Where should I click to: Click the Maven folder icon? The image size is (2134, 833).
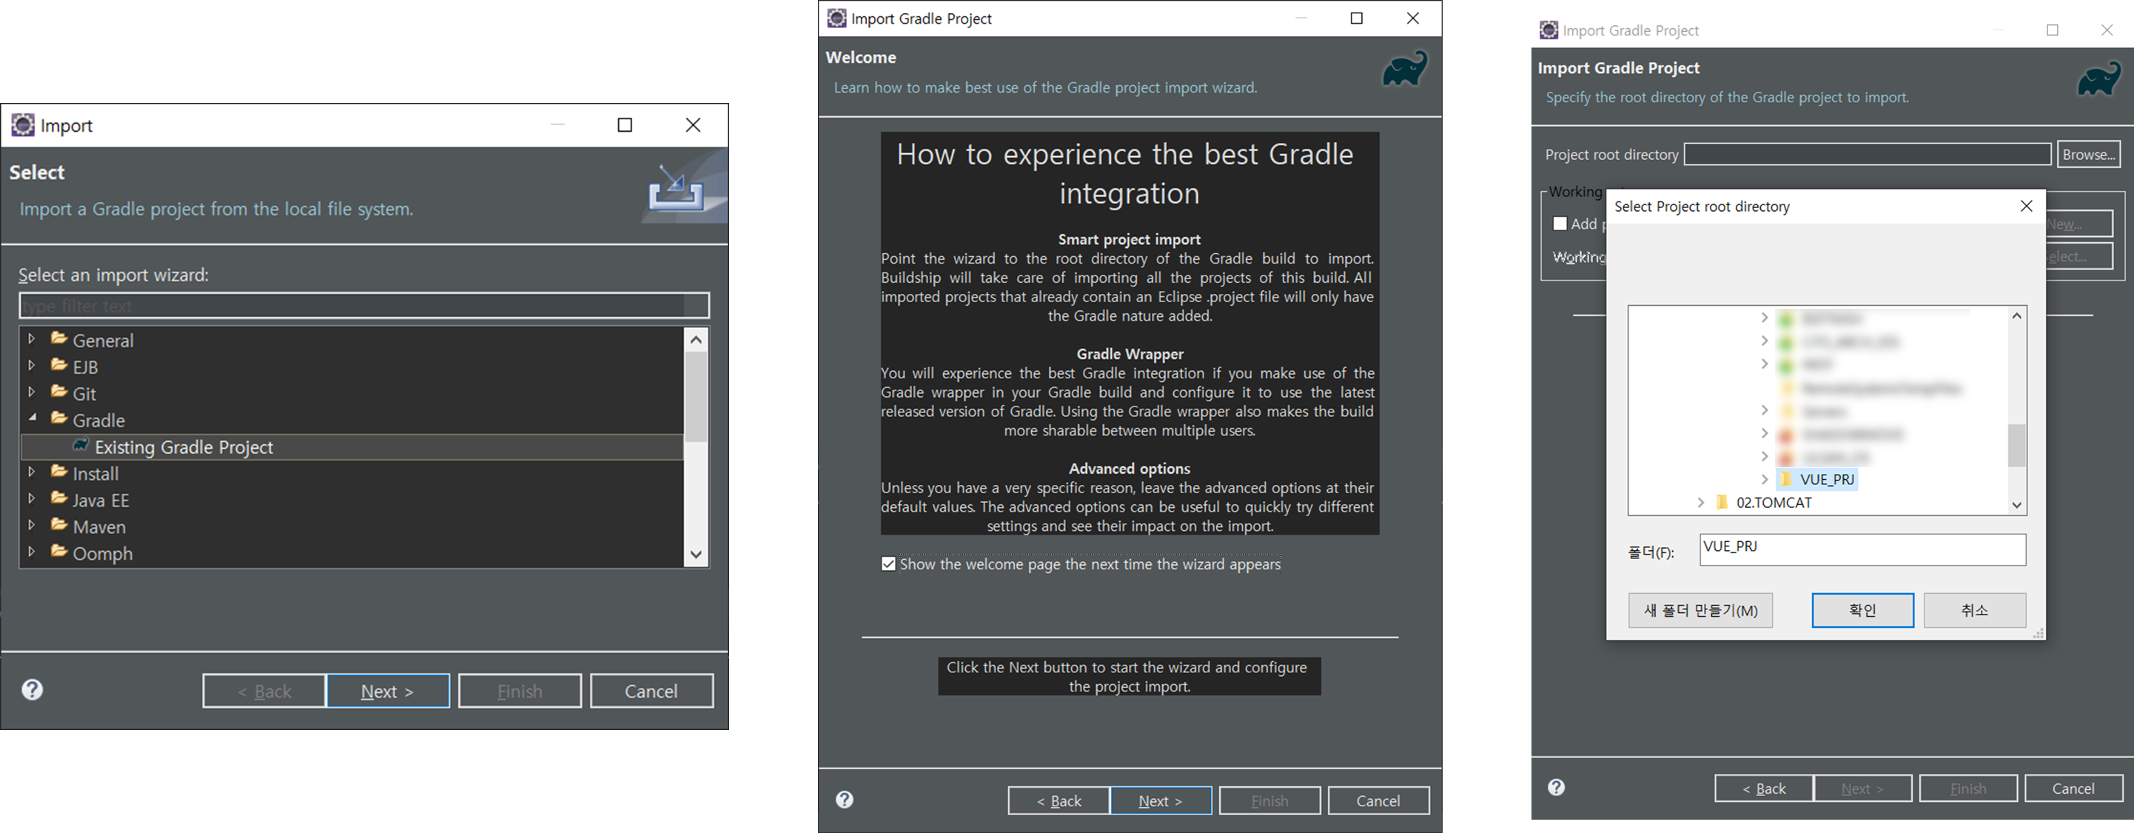[x=58, y=526]
